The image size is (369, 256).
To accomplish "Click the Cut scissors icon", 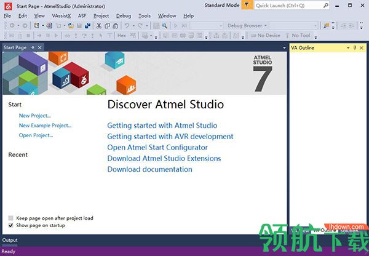I will (x=99, y=25).
